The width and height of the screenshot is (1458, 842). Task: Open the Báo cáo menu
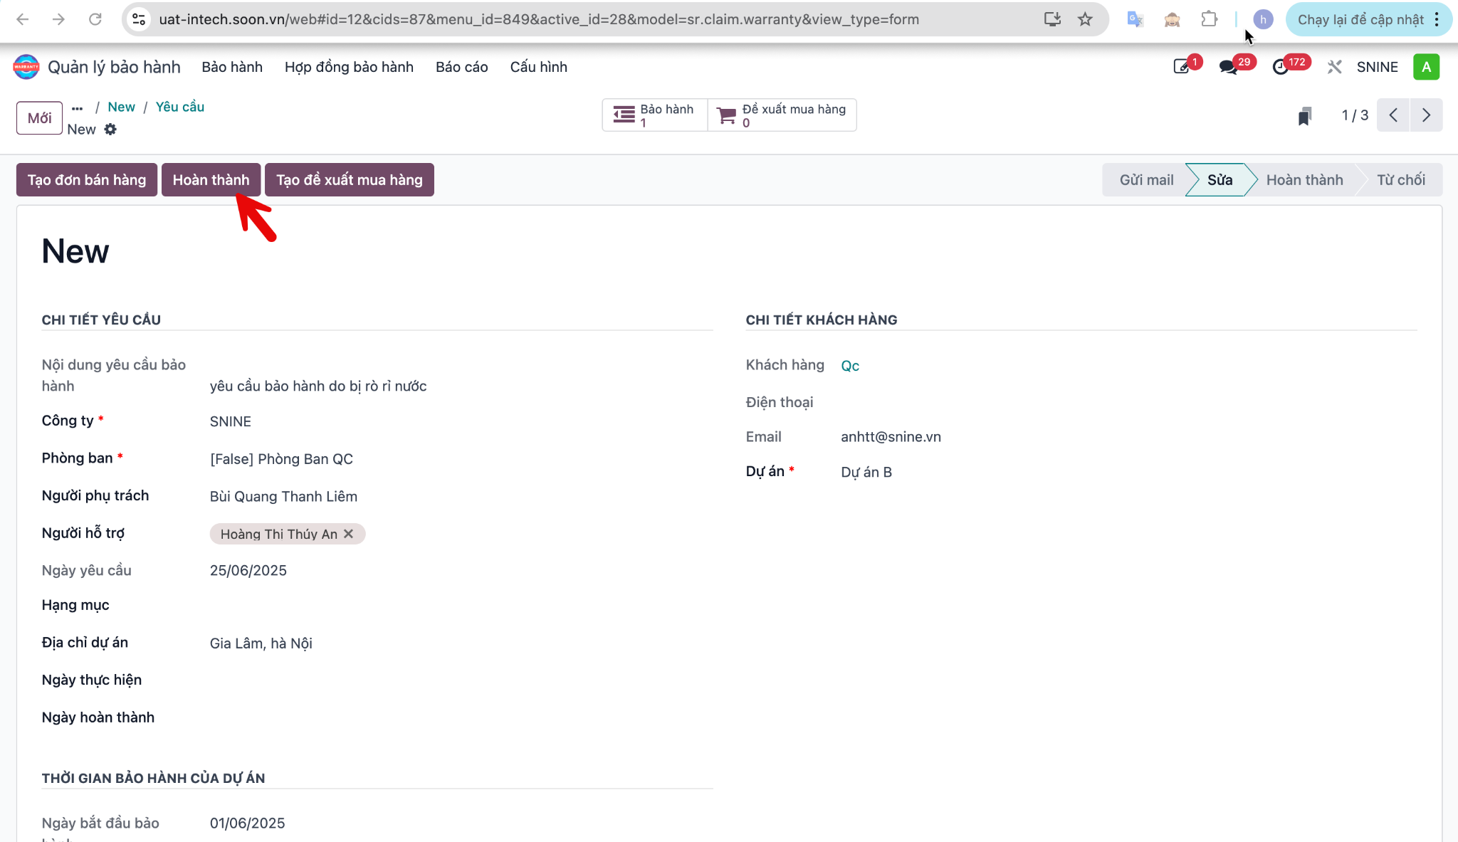click(461, 67)
